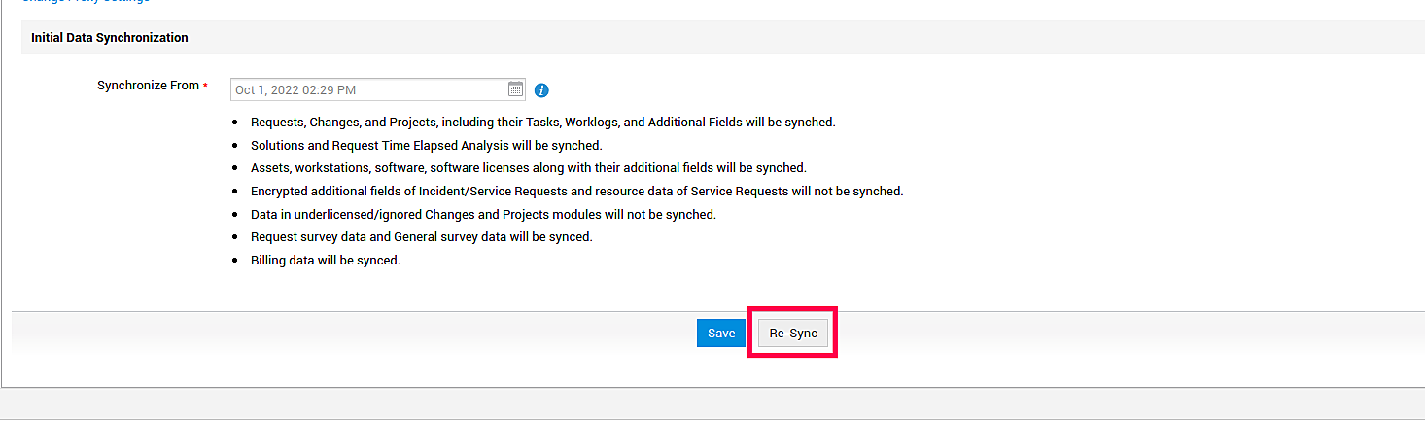Screen dimensions: 1425x422
Task: Open the Synchronize From calendar picker
Action: pyautogui.click(x=515, y=89)
